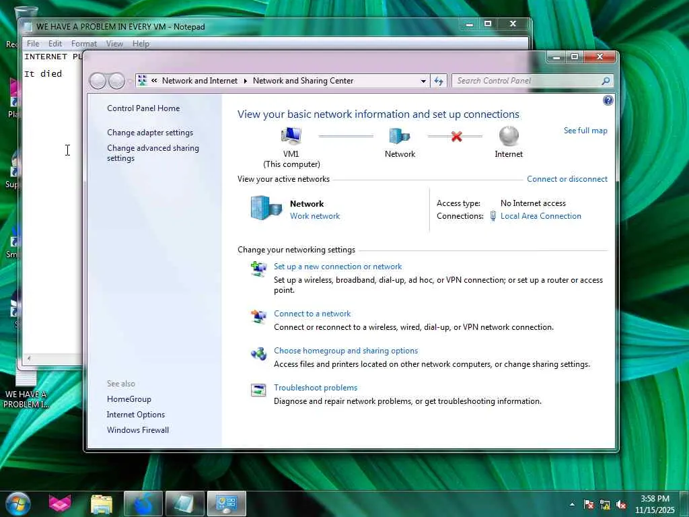Viewport: 689px width, 517px height.
Task: Show hidden tray icons arrow
Action: (x=572, y=504)
